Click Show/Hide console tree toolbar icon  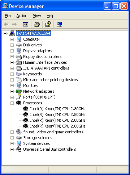pyautogui.click(x=26, y=24)
